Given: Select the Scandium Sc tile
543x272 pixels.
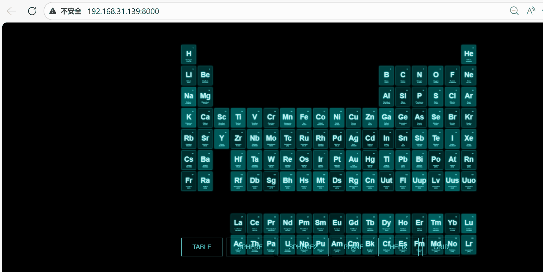Looking at the screenshot, I should tap(222, 118).
